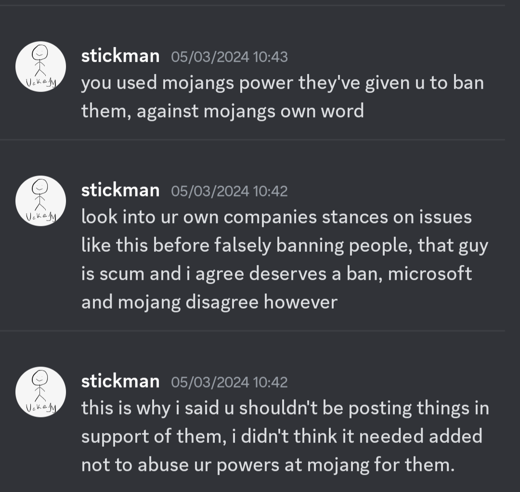Click divider above the 'this is why' message
The image size is (520, 492).
pos(252,331)
